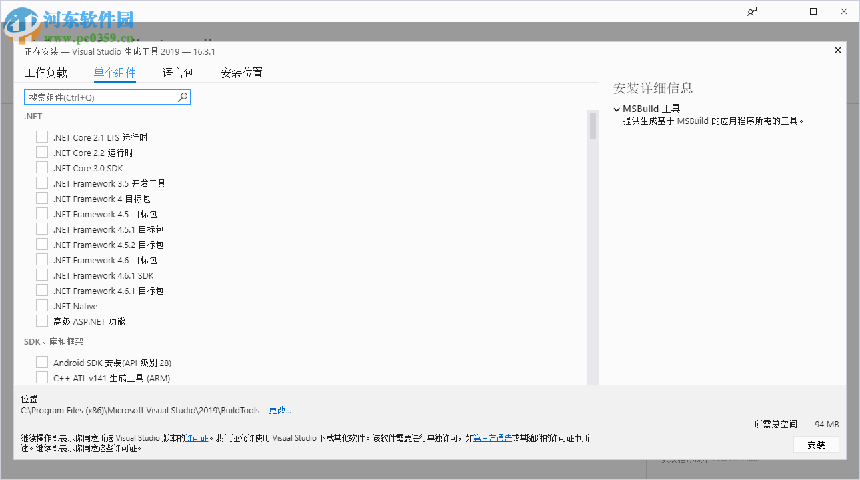Open the 许可证 link
This screenshot has height=480, width=860.
tap(197, 438)
